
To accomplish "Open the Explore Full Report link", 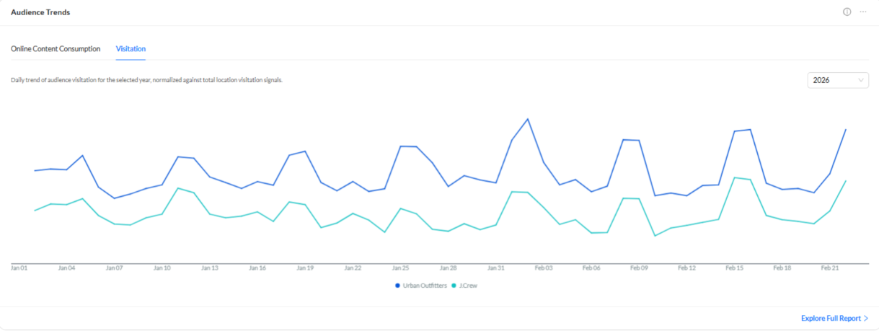I will point(831,318).
